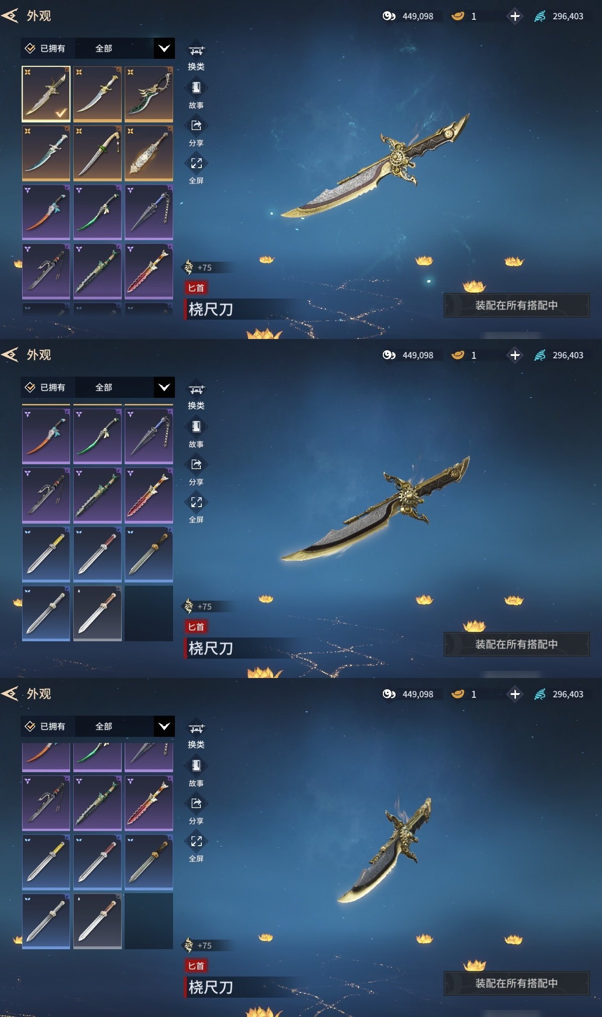Viewport: 602px width, 1017px height.
Task: Click the plus icon beside the ingot count in the topmost screen
Action: [515, 16]
